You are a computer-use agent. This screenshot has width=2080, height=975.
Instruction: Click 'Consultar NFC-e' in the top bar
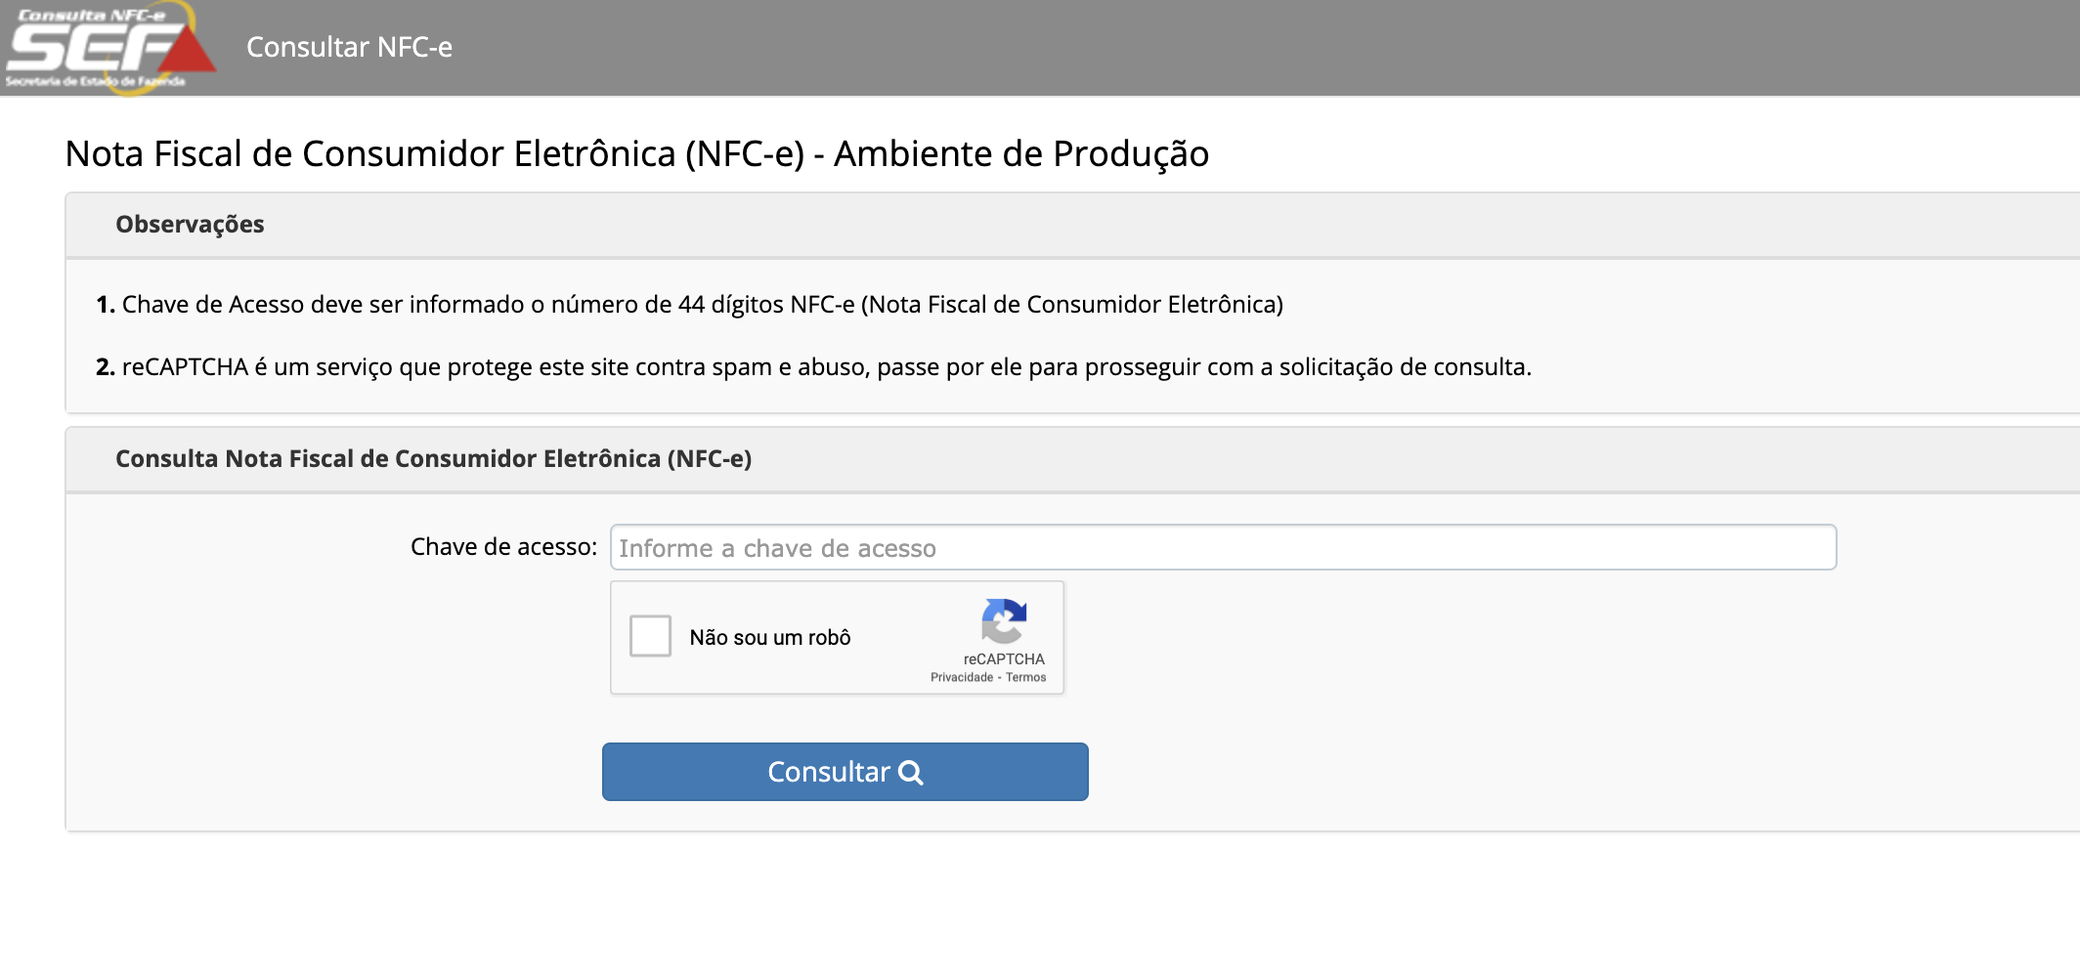tap(349, 46)
